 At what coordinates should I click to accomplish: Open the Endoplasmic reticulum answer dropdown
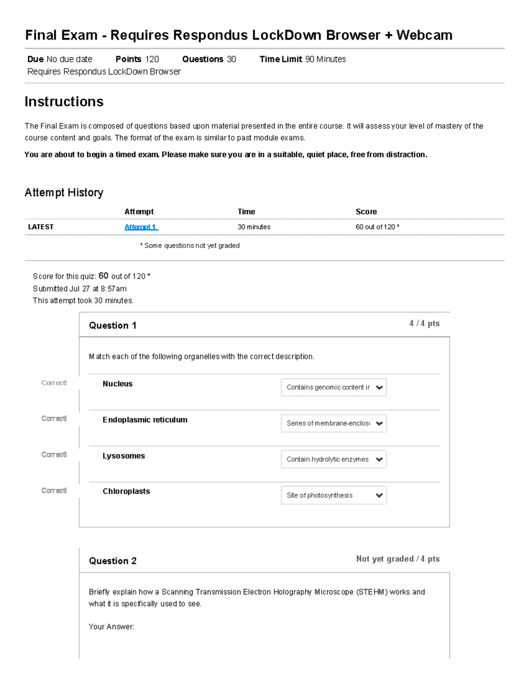(334, 423)
